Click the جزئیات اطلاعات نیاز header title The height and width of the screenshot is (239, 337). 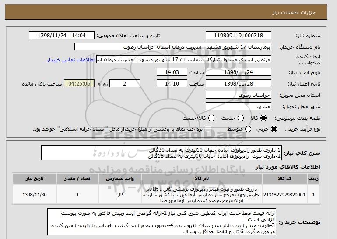coord(294,12)
